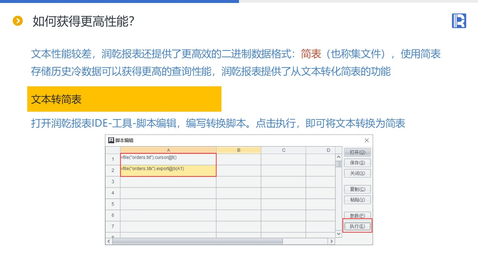Click the blue R logo on the slide
This screenshot has height=269, width=478.
click(x=459, y=21)
